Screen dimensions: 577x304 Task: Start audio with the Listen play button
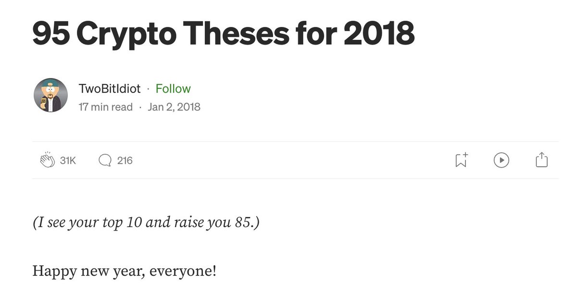pos(501,160)
